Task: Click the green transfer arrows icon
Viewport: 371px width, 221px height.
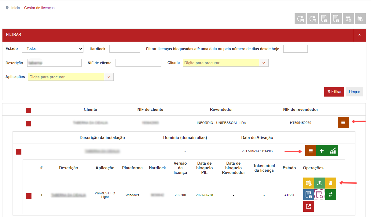Action: pyautogui.click(x=331, y=195)
